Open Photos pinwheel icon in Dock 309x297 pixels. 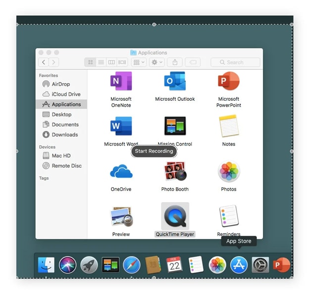click(x=217, y=265)
